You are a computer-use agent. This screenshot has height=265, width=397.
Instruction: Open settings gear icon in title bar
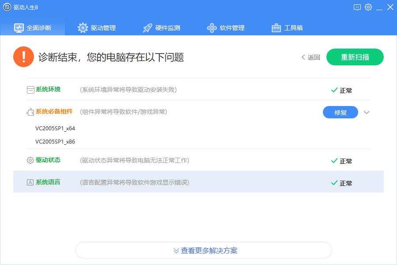[x=368, y=7]
